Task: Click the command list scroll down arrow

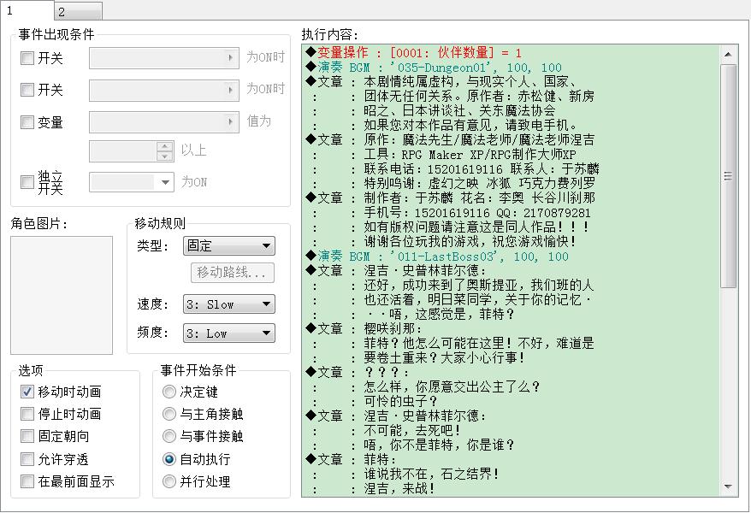Action: [728, 486]
